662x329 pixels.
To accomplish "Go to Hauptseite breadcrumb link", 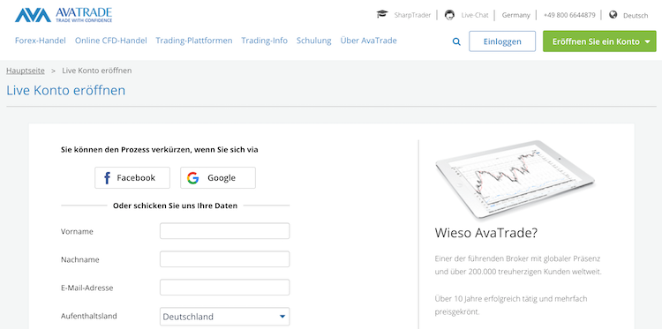I will (x=26, y=71).
